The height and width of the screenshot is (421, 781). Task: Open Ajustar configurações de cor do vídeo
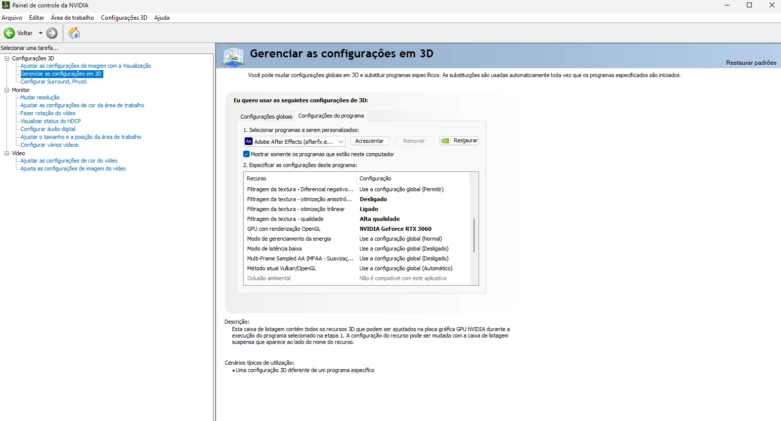coord(69,161)
